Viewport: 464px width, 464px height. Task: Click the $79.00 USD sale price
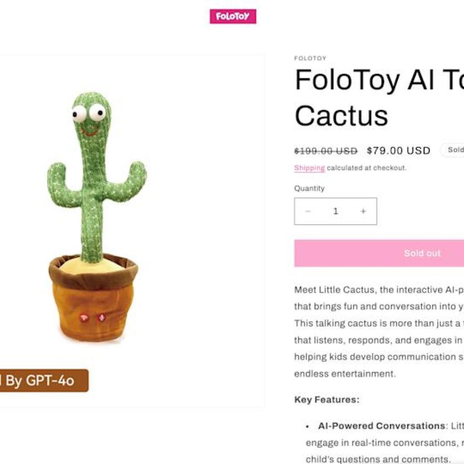click(398, 150)
